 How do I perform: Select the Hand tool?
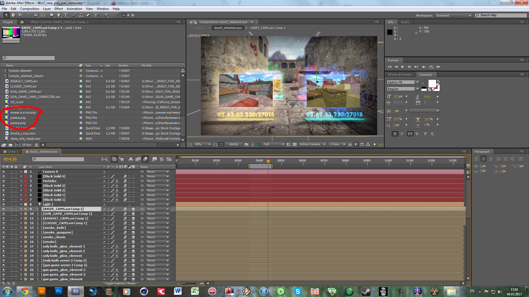[x=13, y=15]
